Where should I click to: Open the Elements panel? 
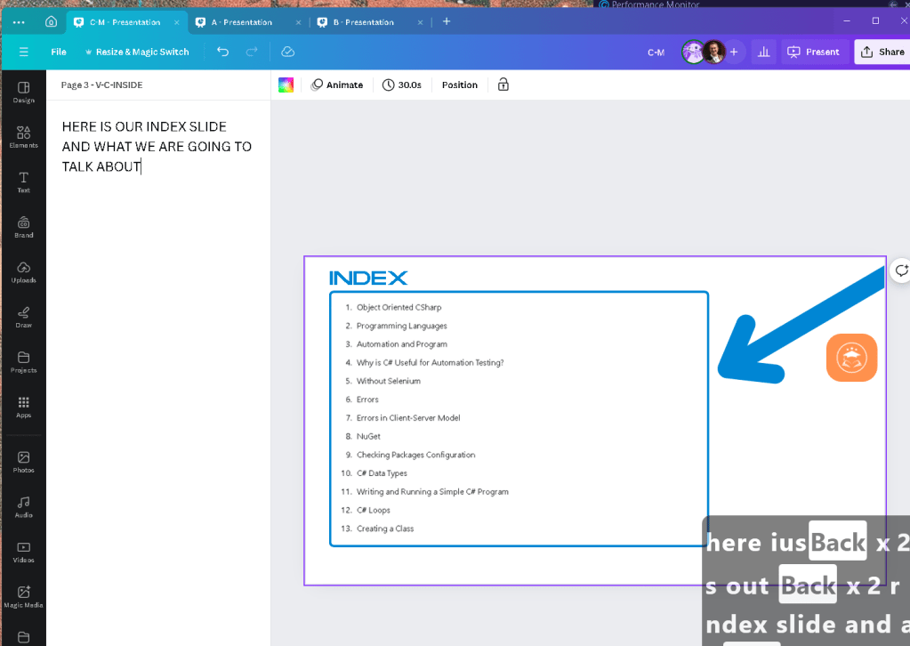24,137
